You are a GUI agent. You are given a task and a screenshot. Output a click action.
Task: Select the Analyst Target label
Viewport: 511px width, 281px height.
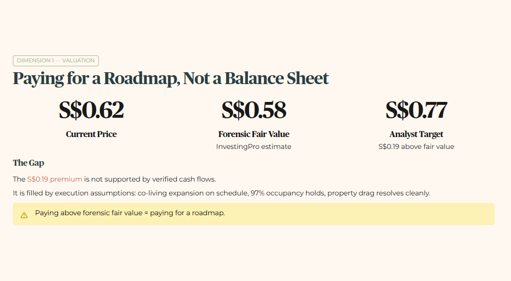tap(416, 134)
